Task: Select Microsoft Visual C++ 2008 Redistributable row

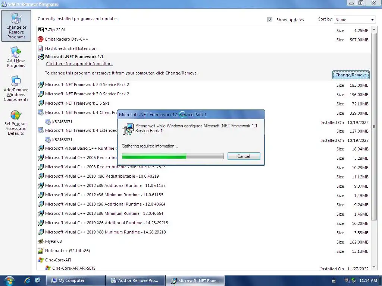Action: (203, 167)
